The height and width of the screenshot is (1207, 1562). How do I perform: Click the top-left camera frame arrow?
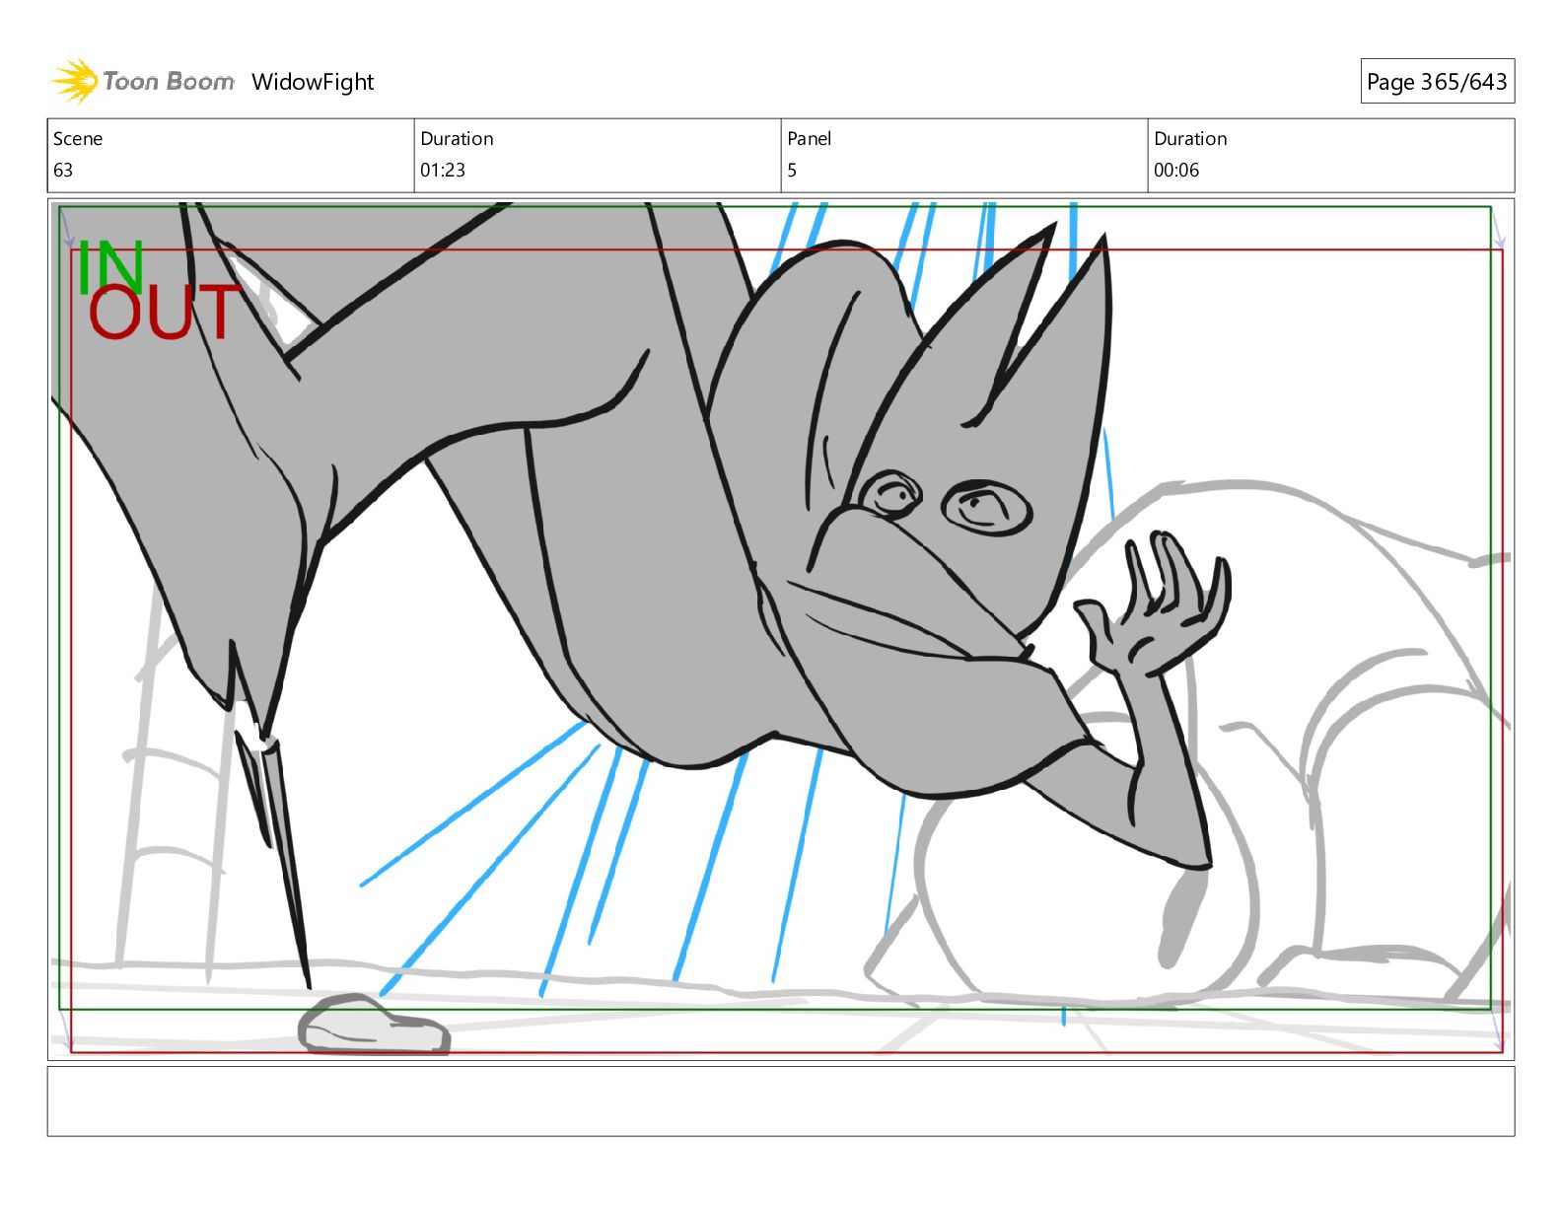coord(67,229)
